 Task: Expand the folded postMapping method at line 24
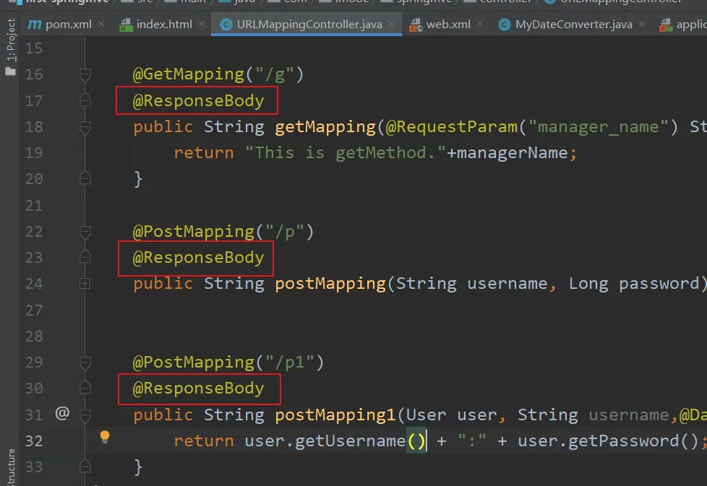85,284
